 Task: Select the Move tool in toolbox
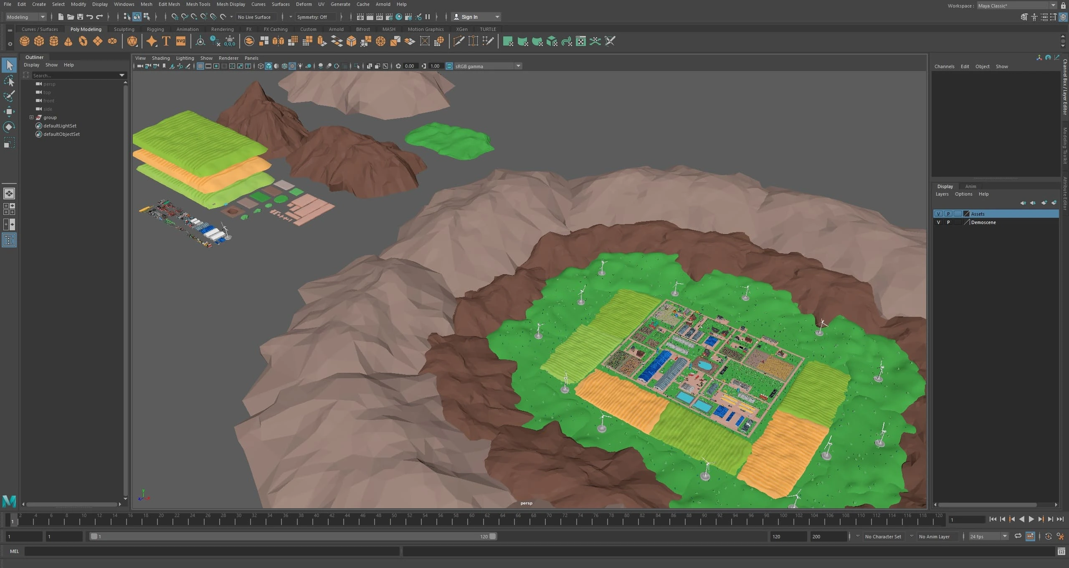[9, 111]
